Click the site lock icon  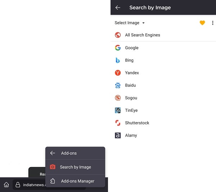18,185
